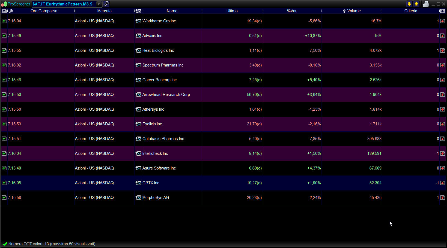447x248 pixels.
Task: Click the yellow down arrow in title bar
Action: (x=409, y=4)
